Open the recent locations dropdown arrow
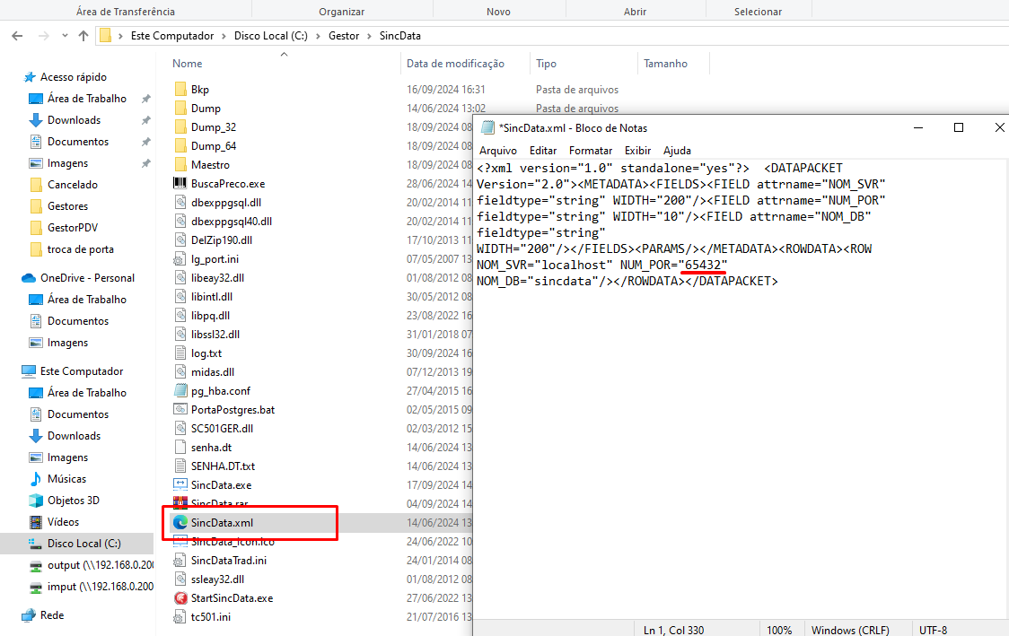This screenshot has height=636, width=1009. pos(65,36)
